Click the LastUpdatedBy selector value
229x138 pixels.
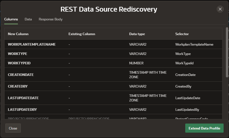pyautogui.click(x=187, y=110)
